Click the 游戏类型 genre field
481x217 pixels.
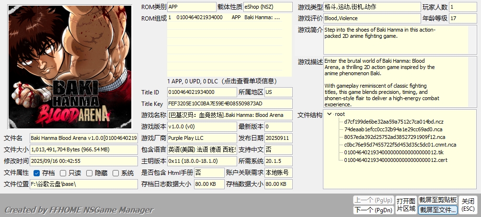click(x=372, y=7)
